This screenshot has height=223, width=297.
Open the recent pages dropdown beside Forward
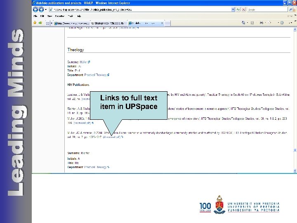point(46,9)
